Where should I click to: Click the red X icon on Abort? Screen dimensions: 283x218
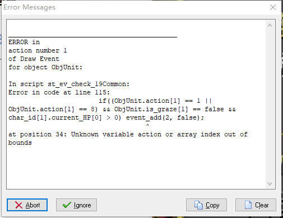pos(18,205)
